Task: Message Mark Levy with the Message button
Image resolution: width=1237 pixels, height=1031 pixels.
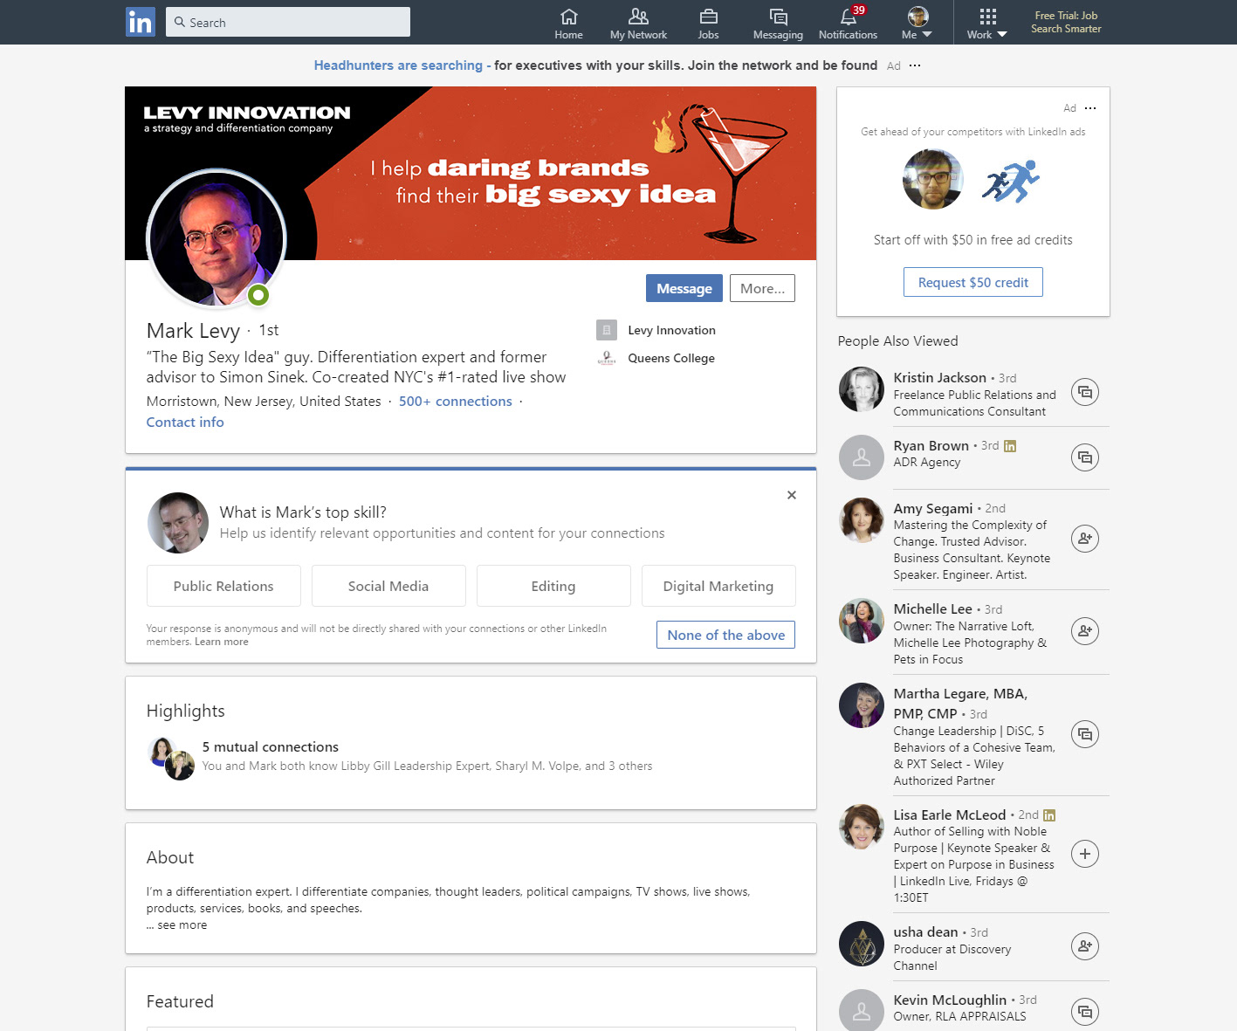Action: (684, 288)
